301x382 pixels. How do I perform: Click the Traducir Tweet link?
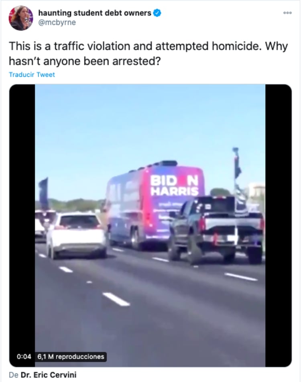point(32,75)
